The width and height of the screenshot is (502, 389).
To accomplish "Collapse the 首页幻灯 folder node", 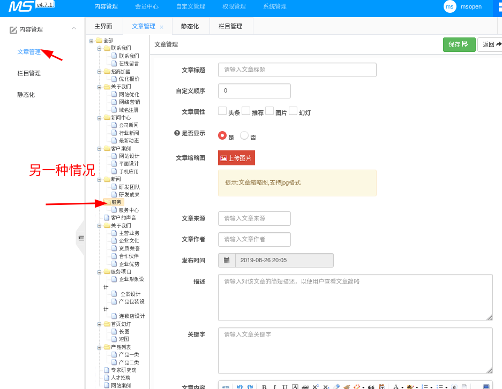I will (99, 324).
